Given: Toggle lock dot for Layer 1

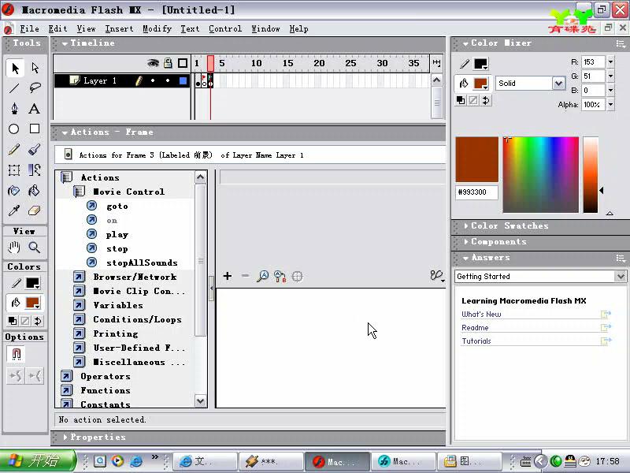Looking at the screenshot, I should (x=168, y=80).
